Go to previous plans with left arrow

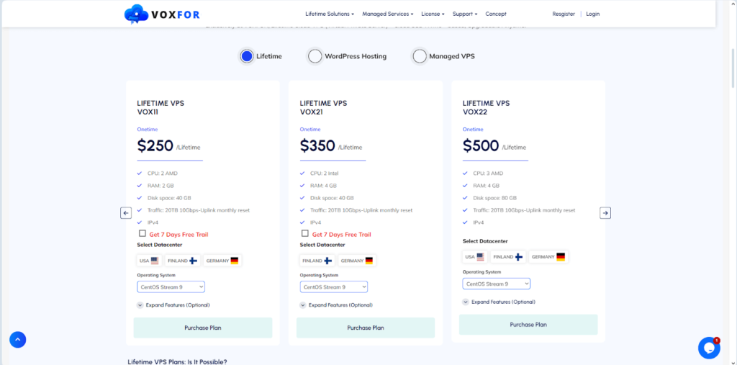[125, 213]
